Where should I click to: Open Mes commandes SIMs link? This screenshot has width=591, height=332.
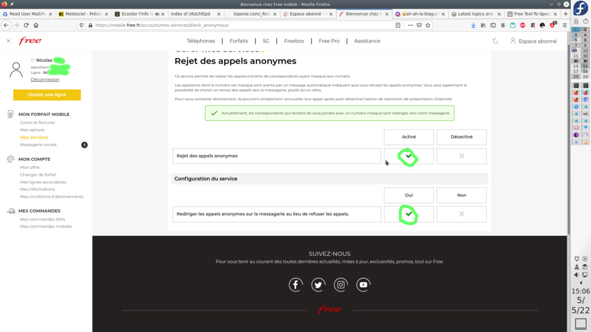[x=43, y=219]
